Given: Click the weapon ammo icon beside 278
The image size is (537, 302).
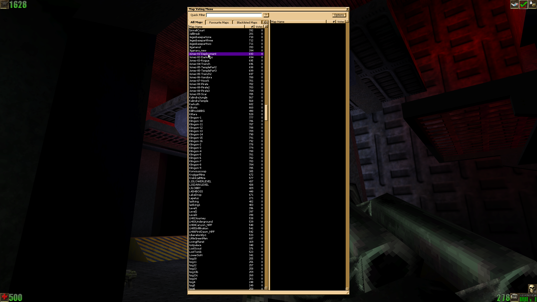Looking at the screenshot, I should 515,297.
